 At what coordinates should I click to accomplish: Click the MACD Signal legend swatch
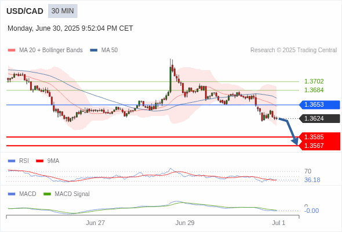48,194
